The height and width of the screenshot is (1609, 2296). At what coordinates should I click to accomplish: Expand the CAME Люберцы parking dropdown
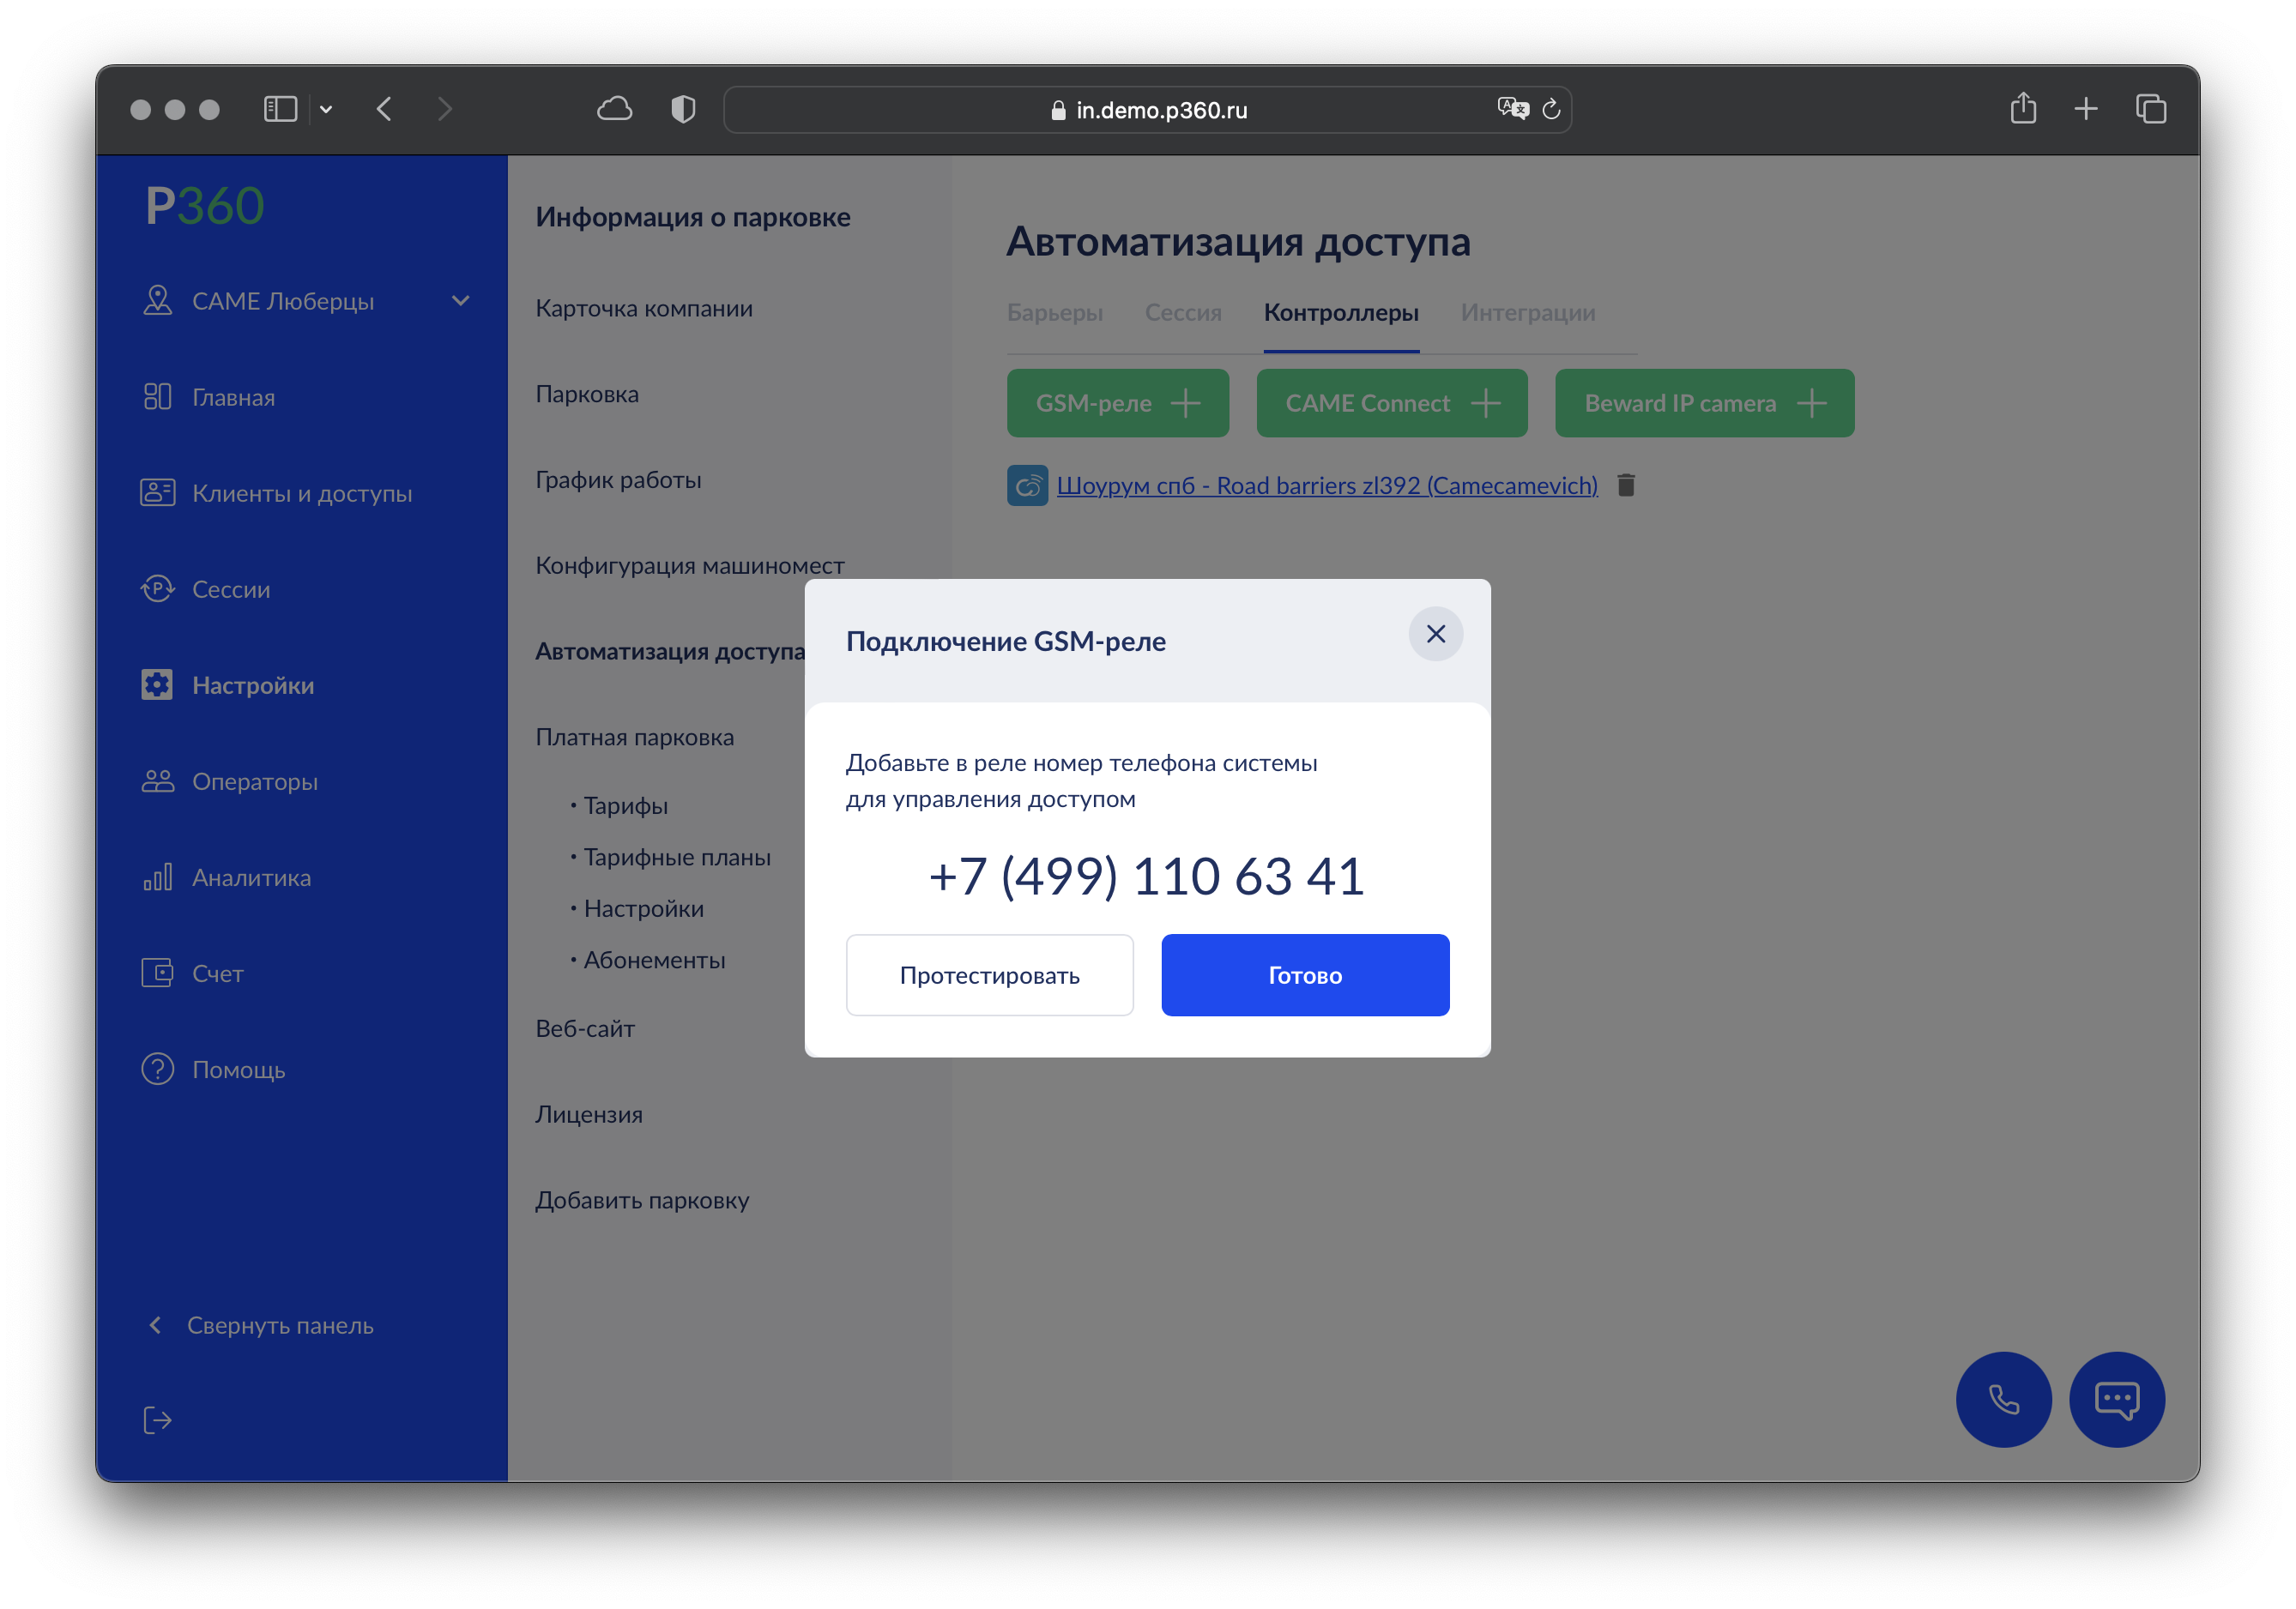[460, 301]
